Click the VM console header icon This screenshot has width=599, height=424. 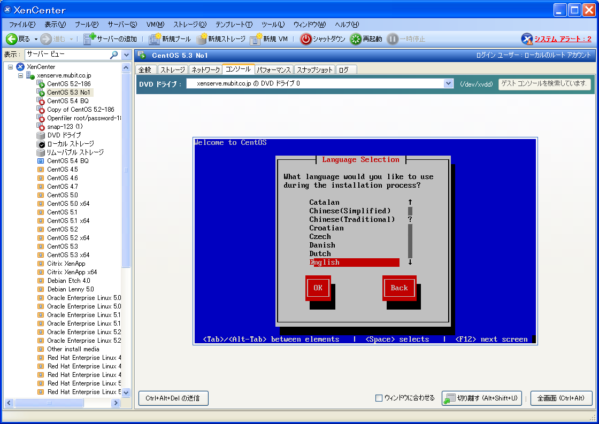[142, 56]
